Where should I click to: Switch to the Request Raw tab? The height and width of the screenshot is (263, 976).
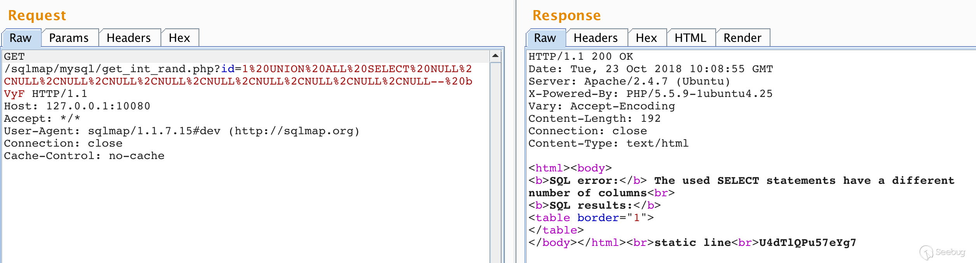pyautogui.click(x=21, y=38)
